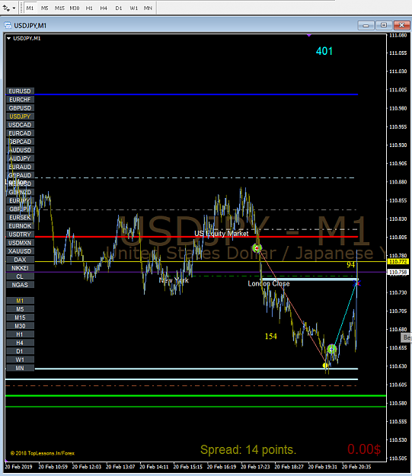Click the green circle marker on red line

(x=257, y=248)
